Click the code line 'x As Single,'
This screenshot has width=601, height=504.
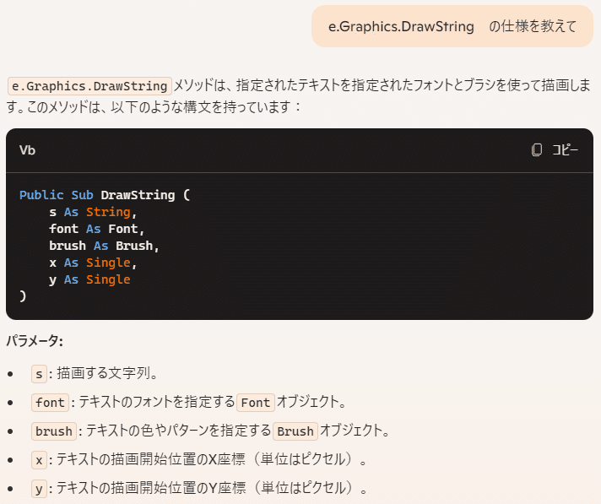pos(93,263)
